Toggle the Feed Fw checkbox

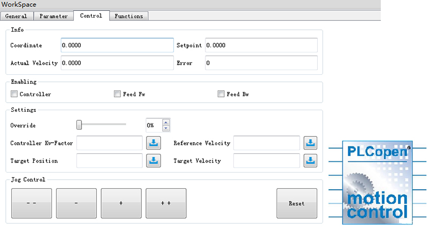click(x=117, y=94)
